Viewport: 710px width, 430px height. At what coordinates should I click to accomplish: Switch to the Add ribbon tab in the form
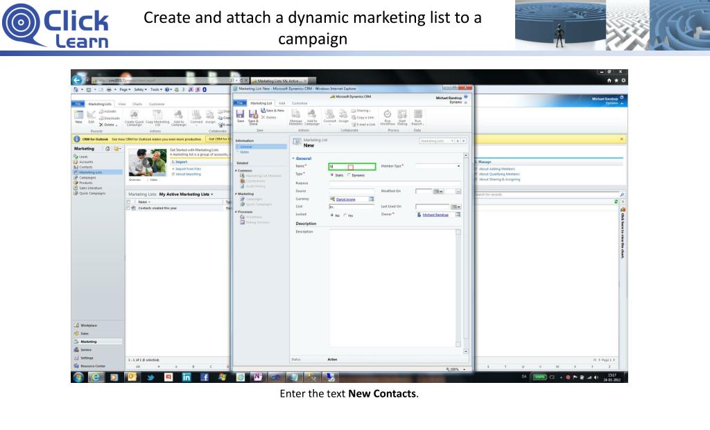(x=282, y=103)
